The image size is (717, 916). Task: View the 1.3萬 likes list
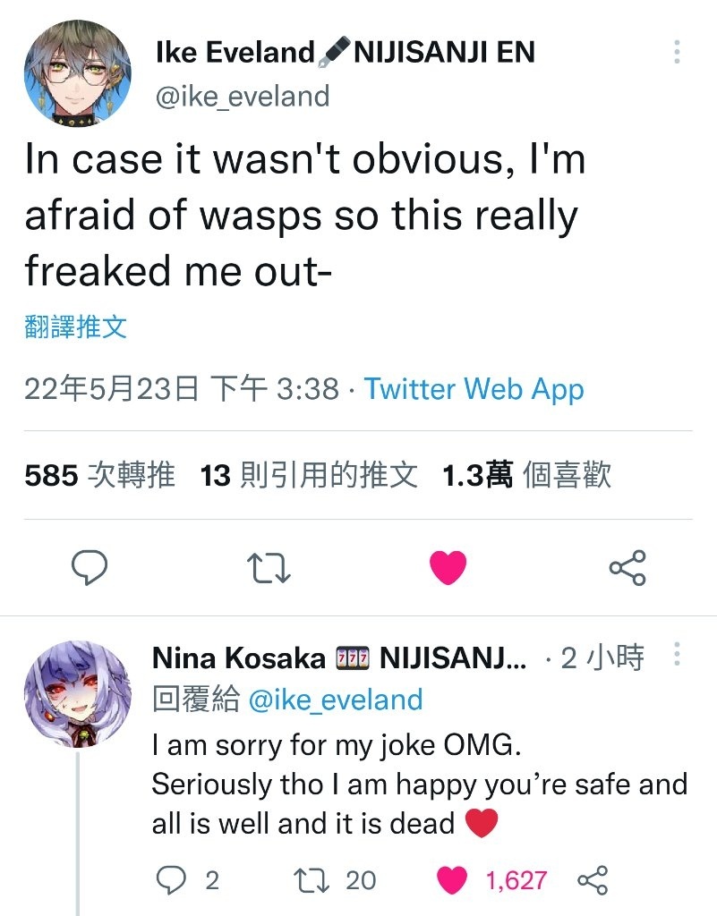point(526,475)
